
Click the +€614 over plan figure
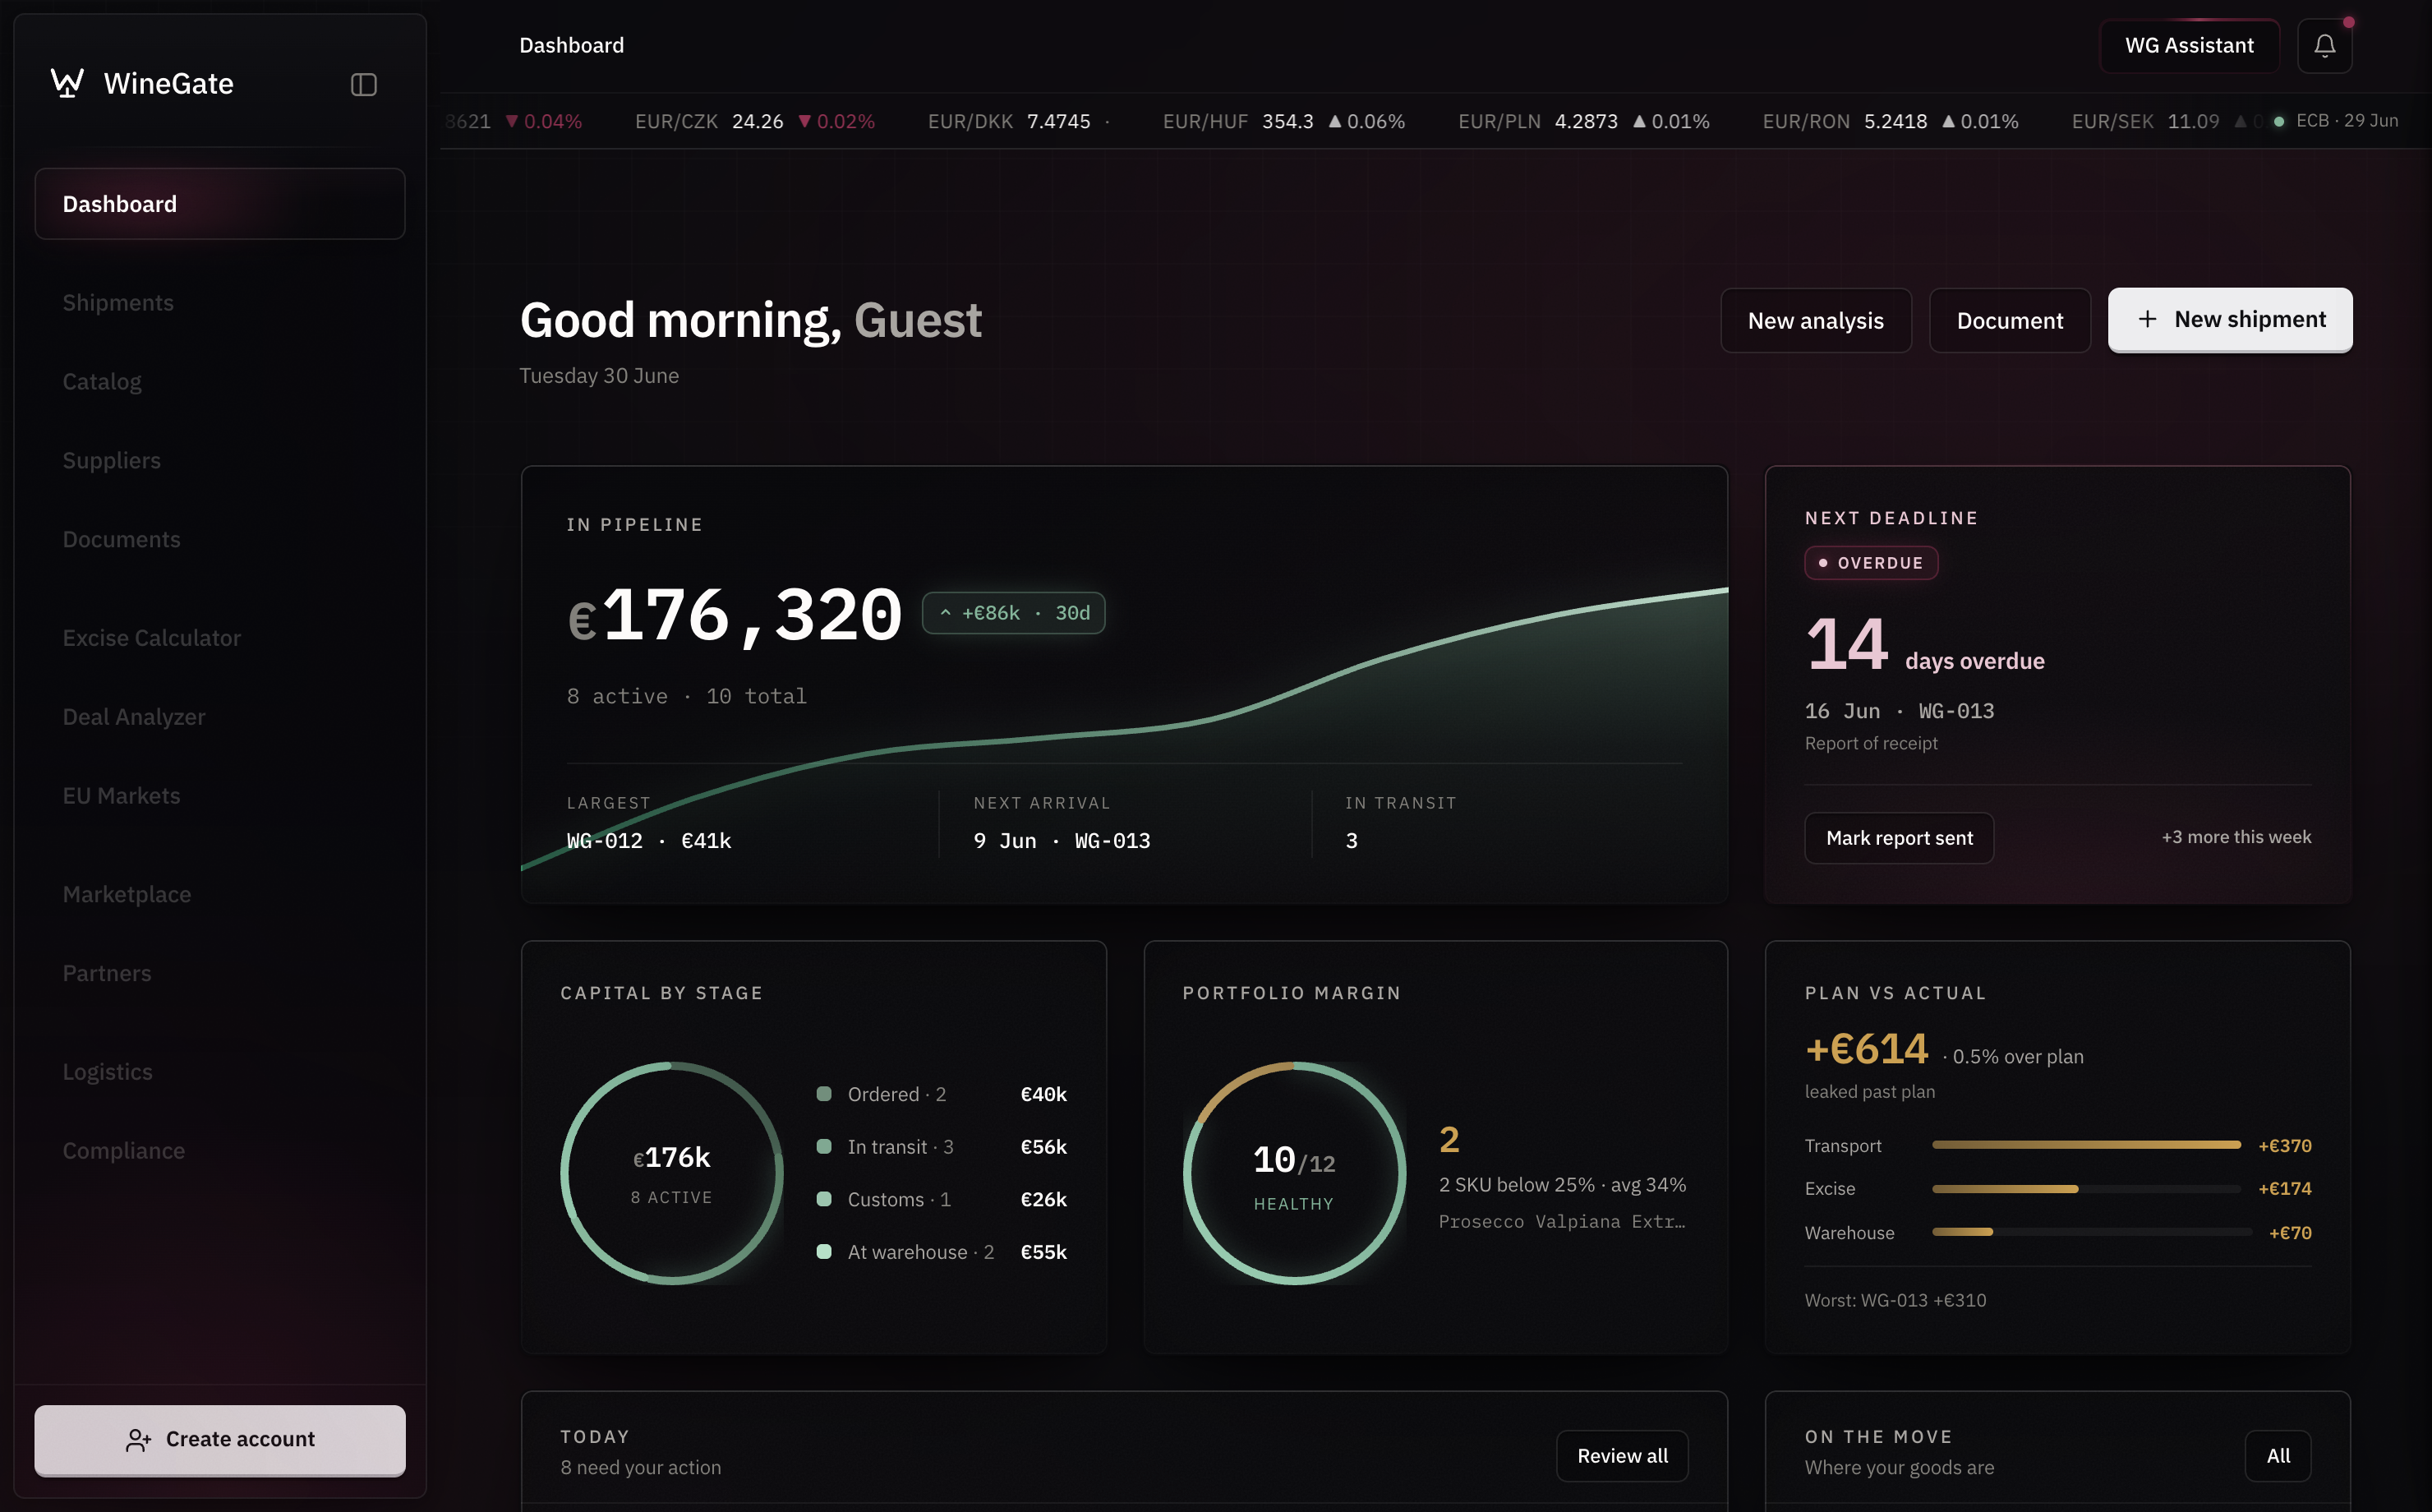pyautogui.click(x=1866, y=1049)
